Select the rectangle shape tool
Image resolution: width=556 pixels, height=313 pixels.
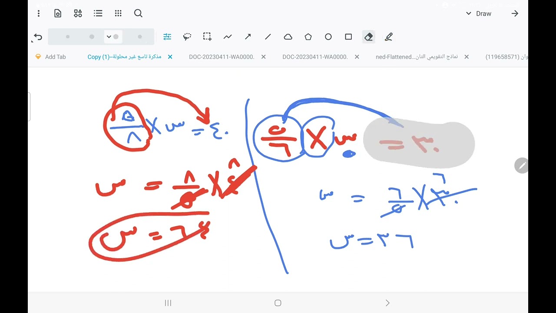pos(348,37)
